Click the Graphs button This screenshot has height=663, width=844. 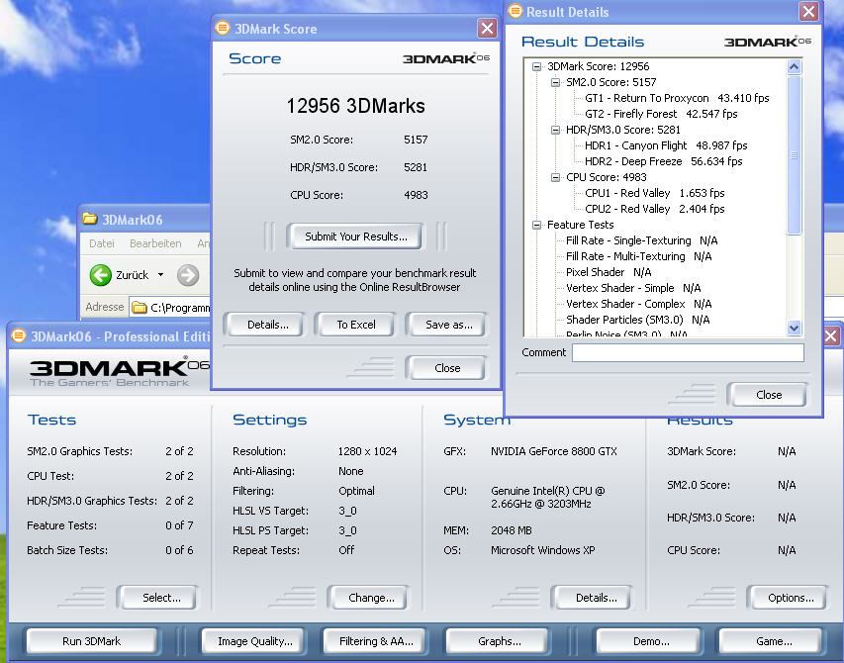498,641
